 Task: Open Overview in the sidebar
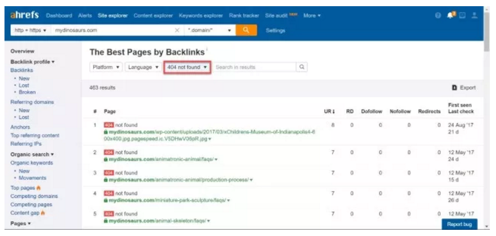click(22, 51)
